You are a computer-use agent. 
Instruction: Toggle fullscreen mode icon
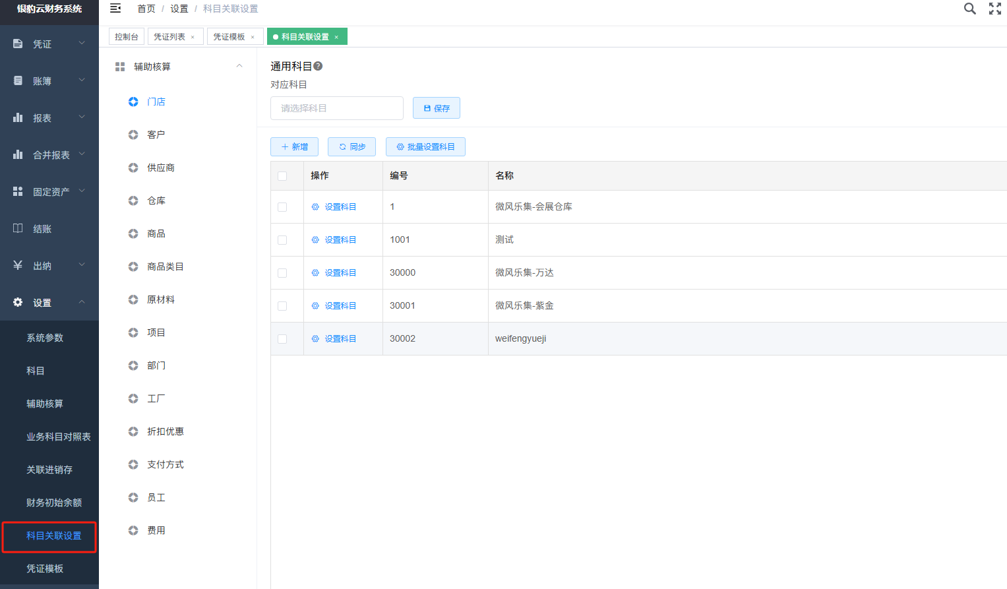[x=995, y=9]
